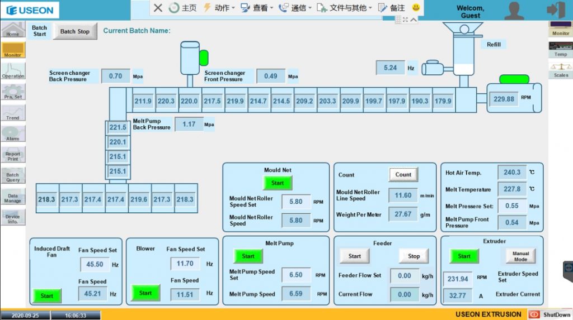The height and width of the screenshot is (320, 573).
Task: Toggle the Mould Net Start button
Action: pyautogui.click(x=278, y=183)
